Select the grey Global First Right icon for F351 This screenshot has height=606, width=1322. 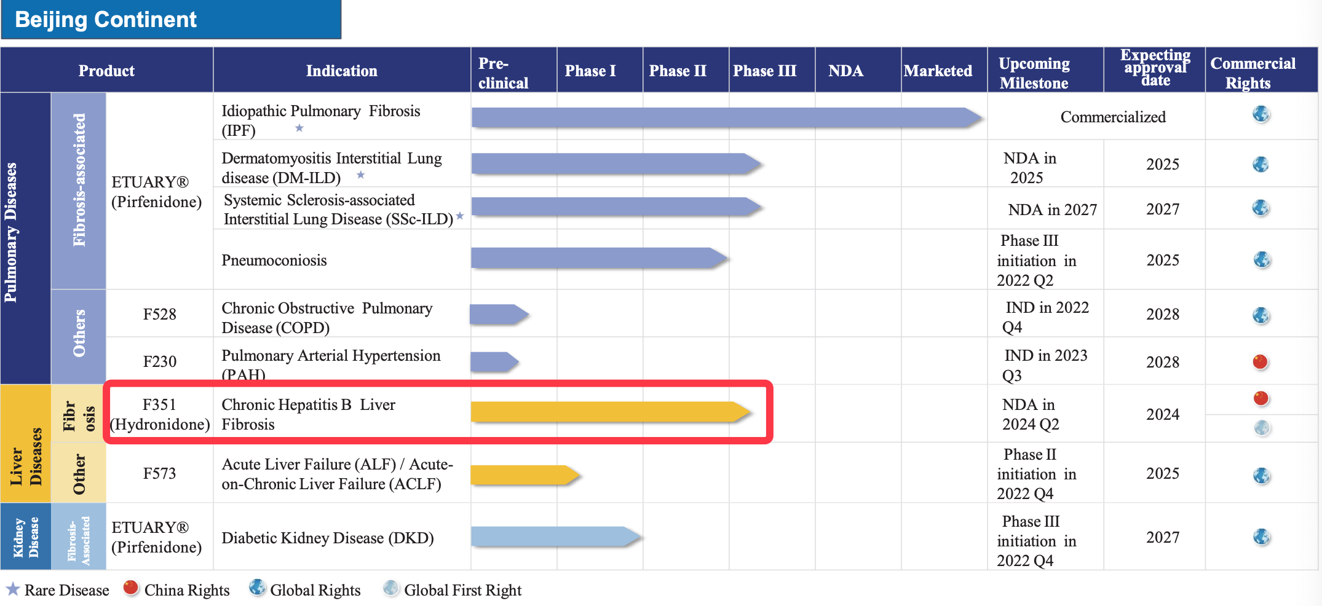point(1262,428)
